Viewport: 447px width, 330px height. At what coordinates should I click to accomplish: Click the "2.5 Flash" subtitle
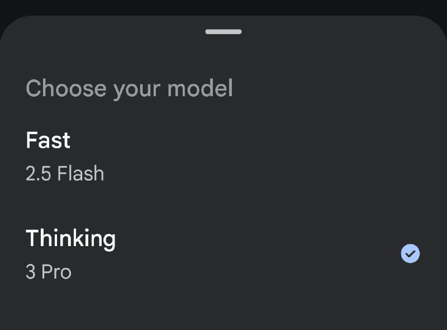point(65,174)
